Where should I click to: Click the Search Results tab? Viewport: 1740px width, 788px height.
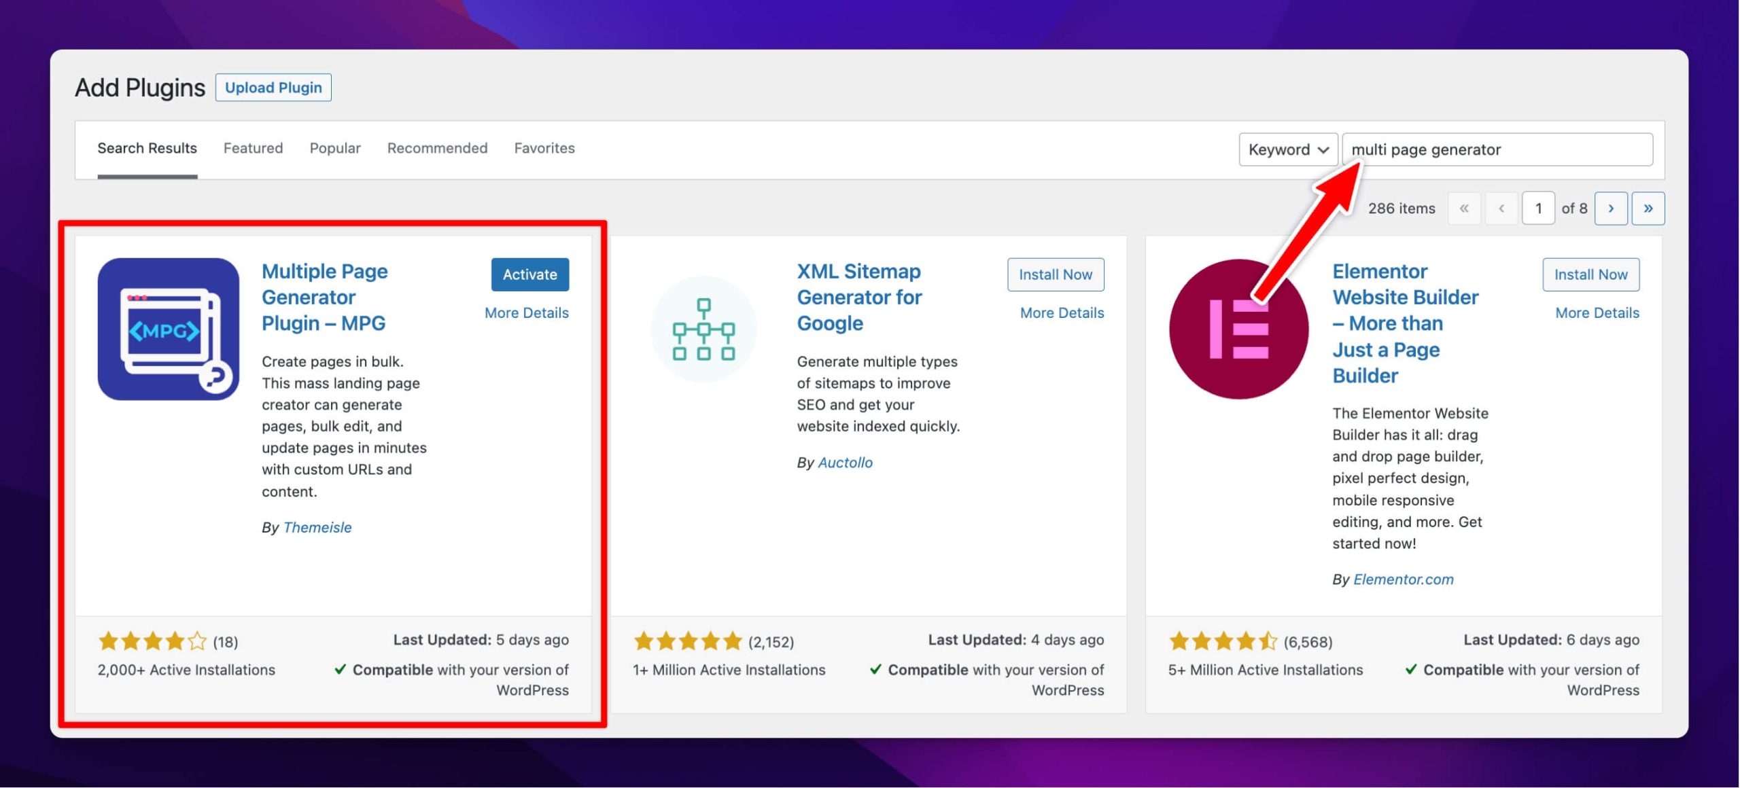[x=147, y=147]
